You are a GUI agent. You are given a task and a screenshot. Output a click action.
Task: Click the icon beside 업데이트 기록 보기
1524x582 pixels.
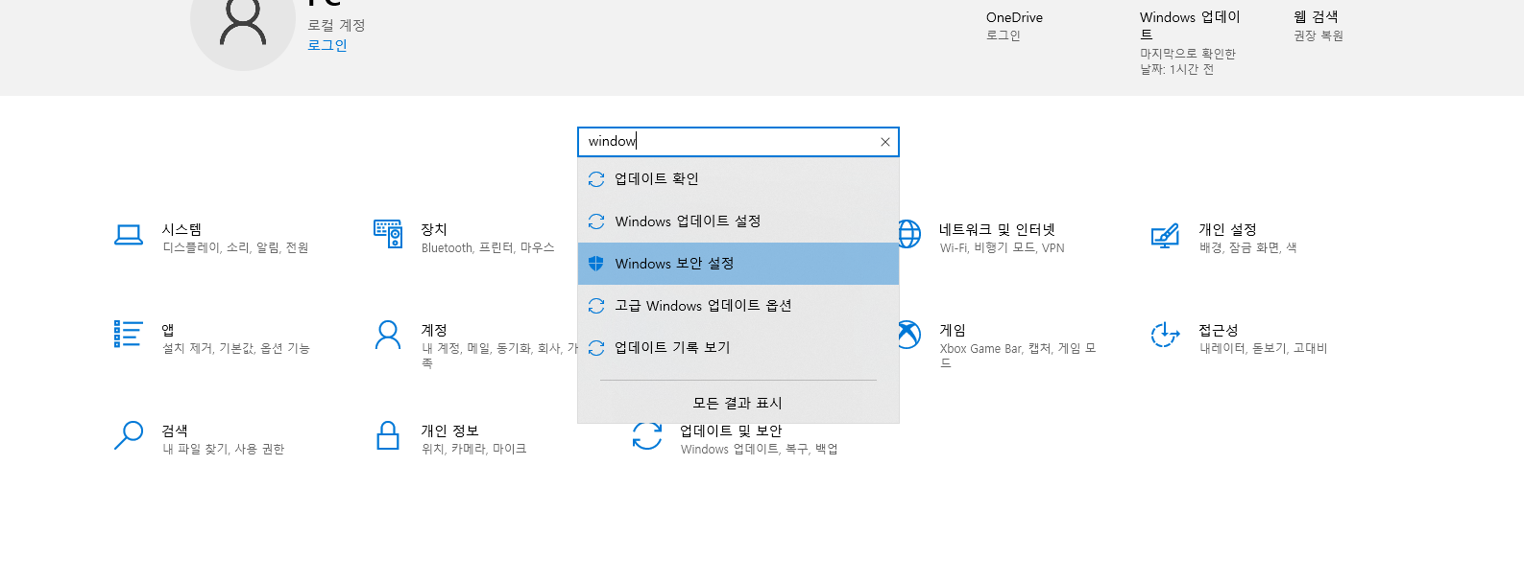(x=596, y=348)
